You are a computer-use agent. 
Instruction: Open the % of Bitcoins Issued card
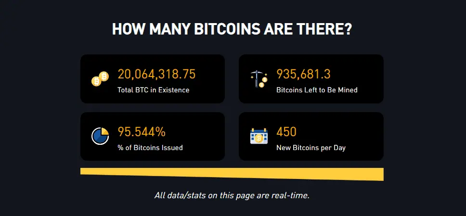[153, 136]
